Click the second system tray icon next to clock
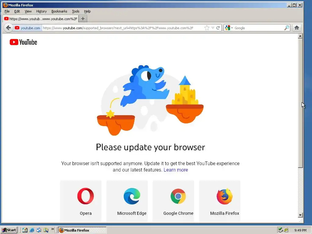 (x=286, y=230)
